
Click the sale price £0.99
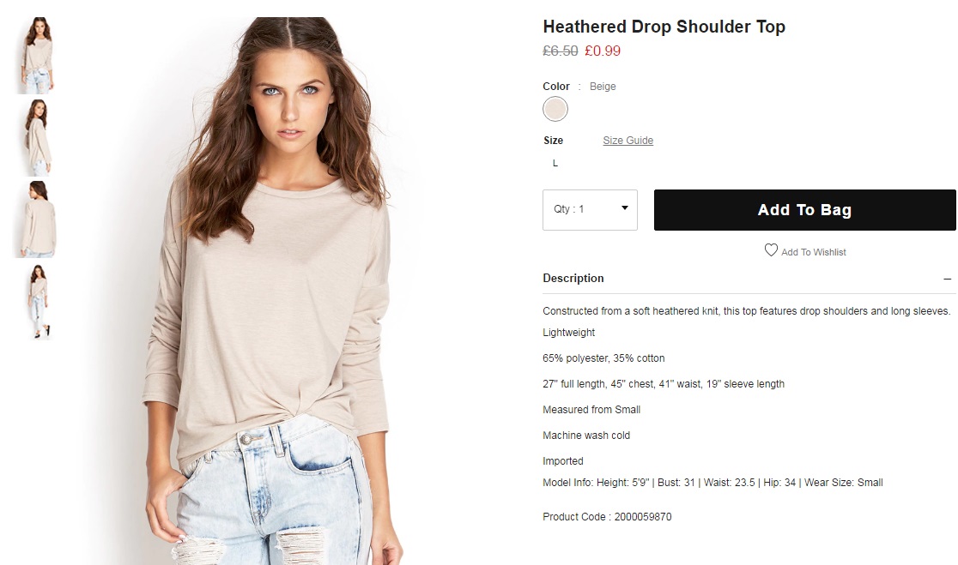[x=603, y=51]
